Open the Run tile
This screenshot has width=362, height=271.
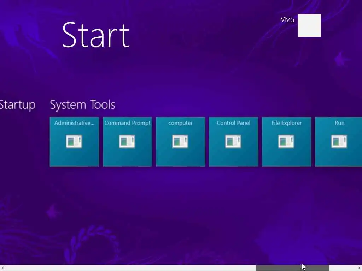[x=338, y=142]
